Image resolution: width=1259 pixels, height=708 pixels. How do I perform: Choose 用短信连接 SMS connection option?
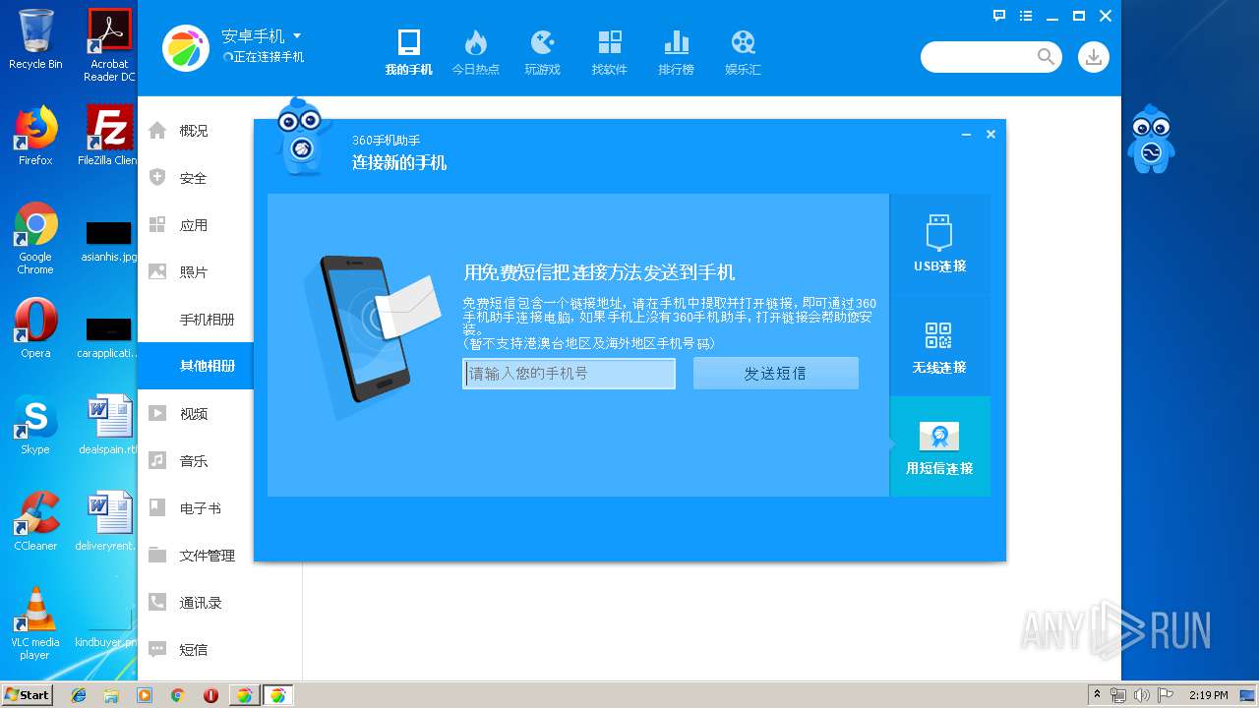click(x=939, y=446)
